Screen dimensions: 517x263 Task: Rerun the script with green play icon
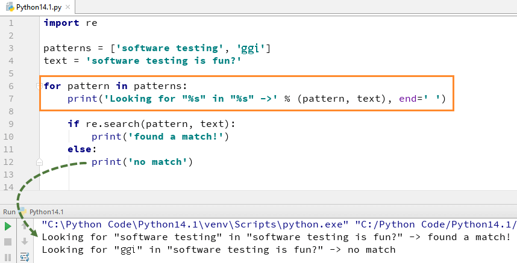[8, 227]
